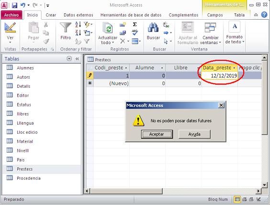Switch to the Tabla ribbon tab
Viewport: 270px width, 205px height.
click(239, 15)
